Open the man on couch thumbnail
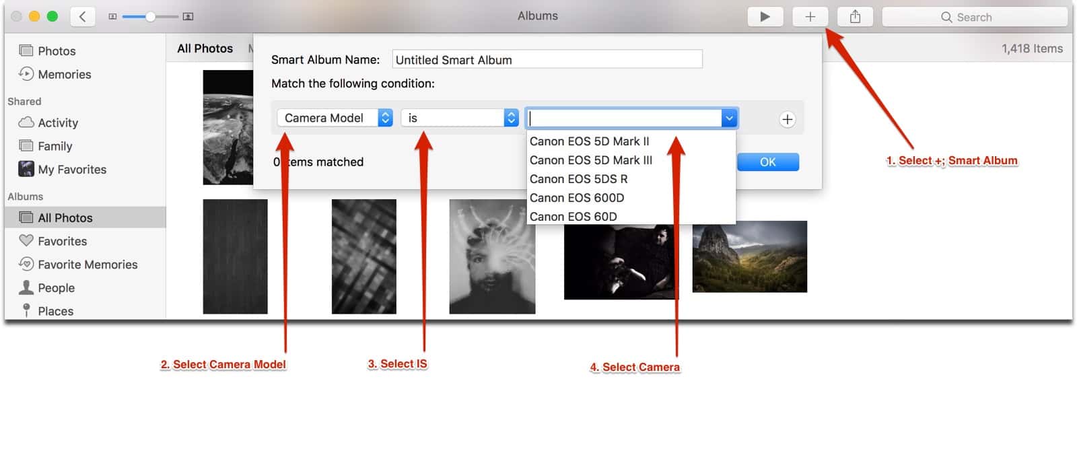 coord(622,261)
